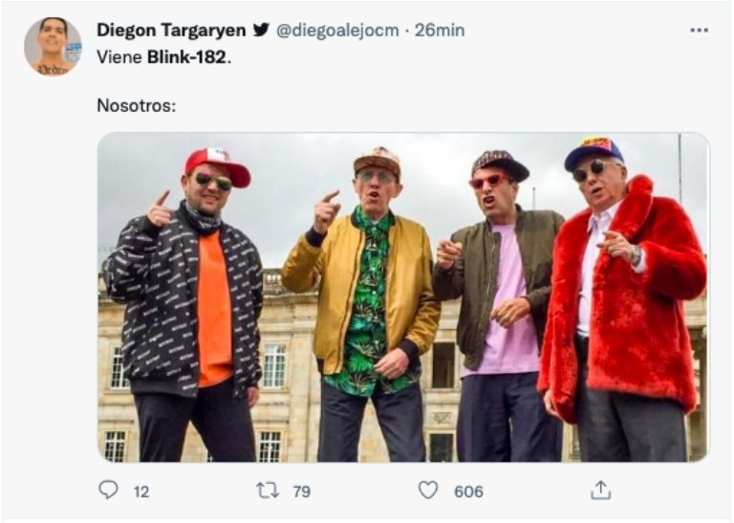
Task: Visit the @diegoalejocm handle
Action: [337, 31]
